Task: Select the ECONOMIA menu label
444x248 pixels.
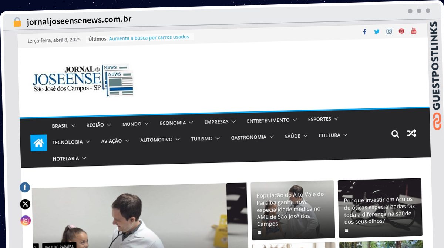Action: (173, 123)
